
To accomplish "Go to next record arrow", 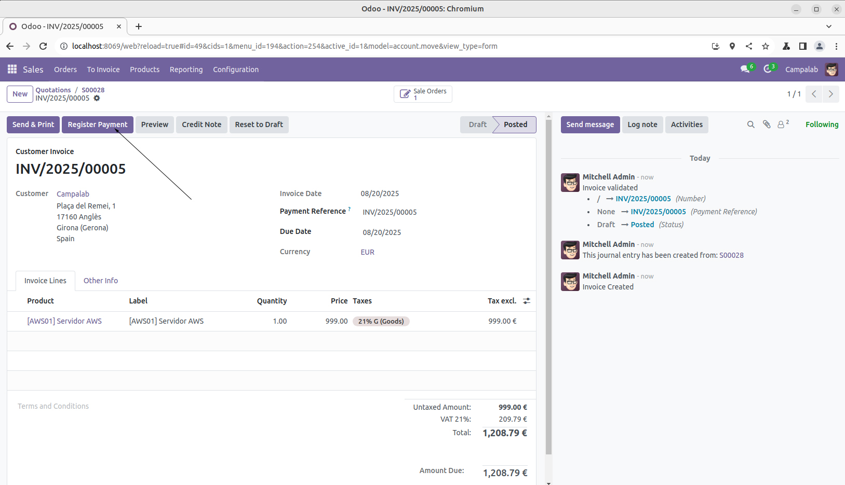I will (x=830, y=94).
